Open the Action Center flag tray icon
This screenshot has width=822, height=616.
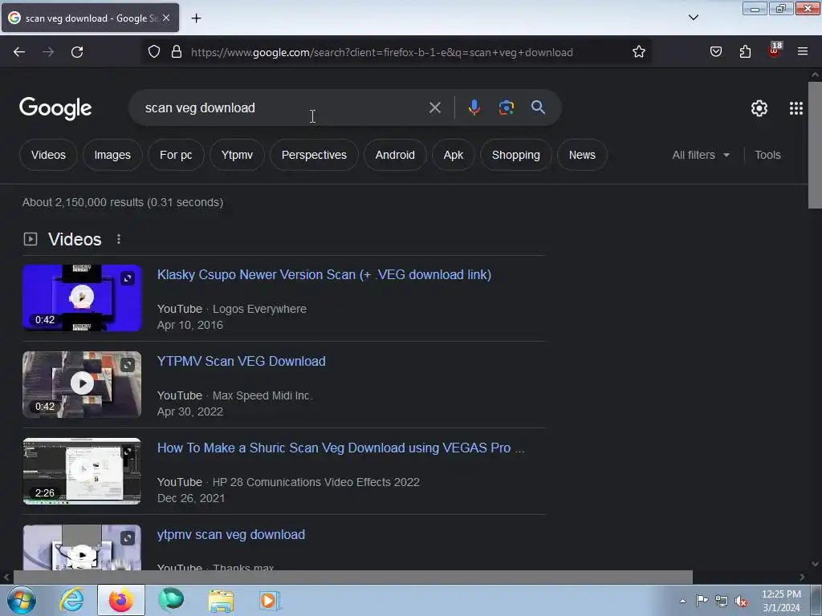tap(702, 601)
